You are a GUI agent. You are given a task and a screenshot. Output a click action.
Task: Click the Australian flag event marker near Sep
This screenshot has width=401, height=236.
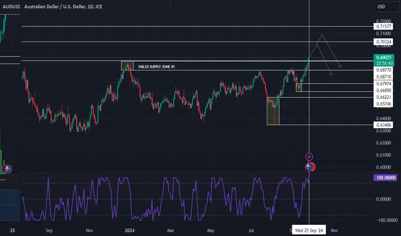[309, 167]
